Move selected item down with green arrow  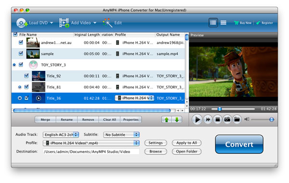177,119
